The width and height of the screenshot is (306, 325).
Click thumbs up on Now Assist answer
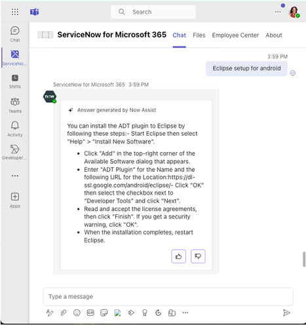[x=178, y=256]
